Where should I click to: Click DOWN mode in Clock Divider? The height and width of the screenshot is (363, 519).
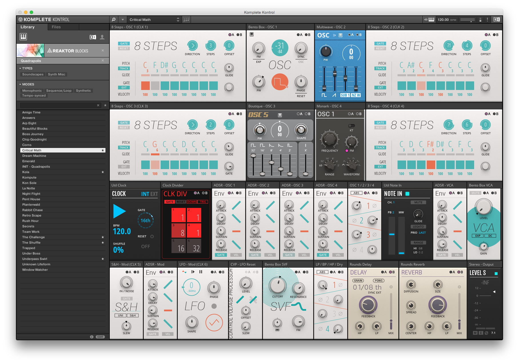click(192, 202)
